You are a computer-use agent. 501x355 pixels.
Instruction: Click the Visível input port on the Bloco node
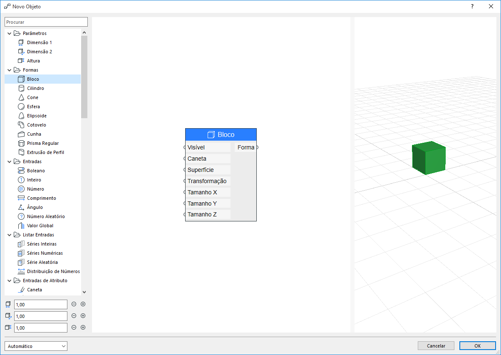click(x=185, y=147)
